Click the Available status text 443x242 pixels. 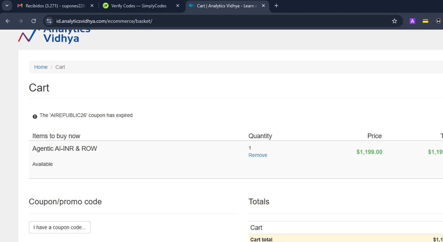[x=43, y=164]
